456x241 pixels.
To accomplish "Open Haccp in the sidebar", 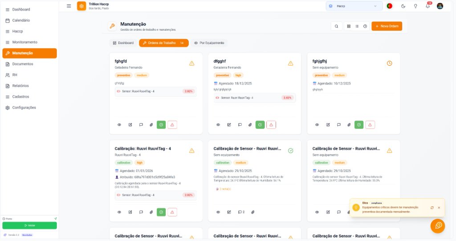I will point(29,32).
